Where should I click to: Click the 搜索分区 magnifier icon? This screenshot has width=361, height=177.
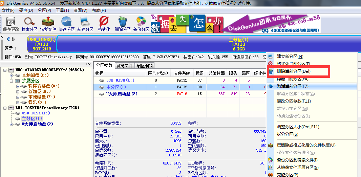click(29, 22)
